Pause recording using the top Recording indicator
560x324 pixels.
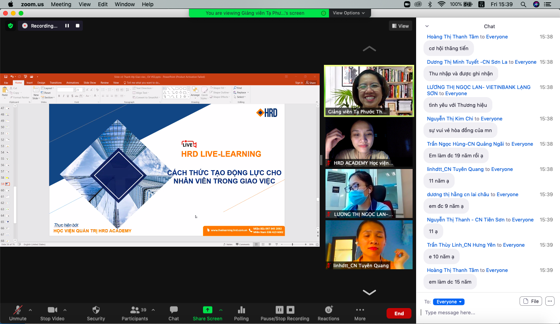pyautogui.click(x=67, y=26)
